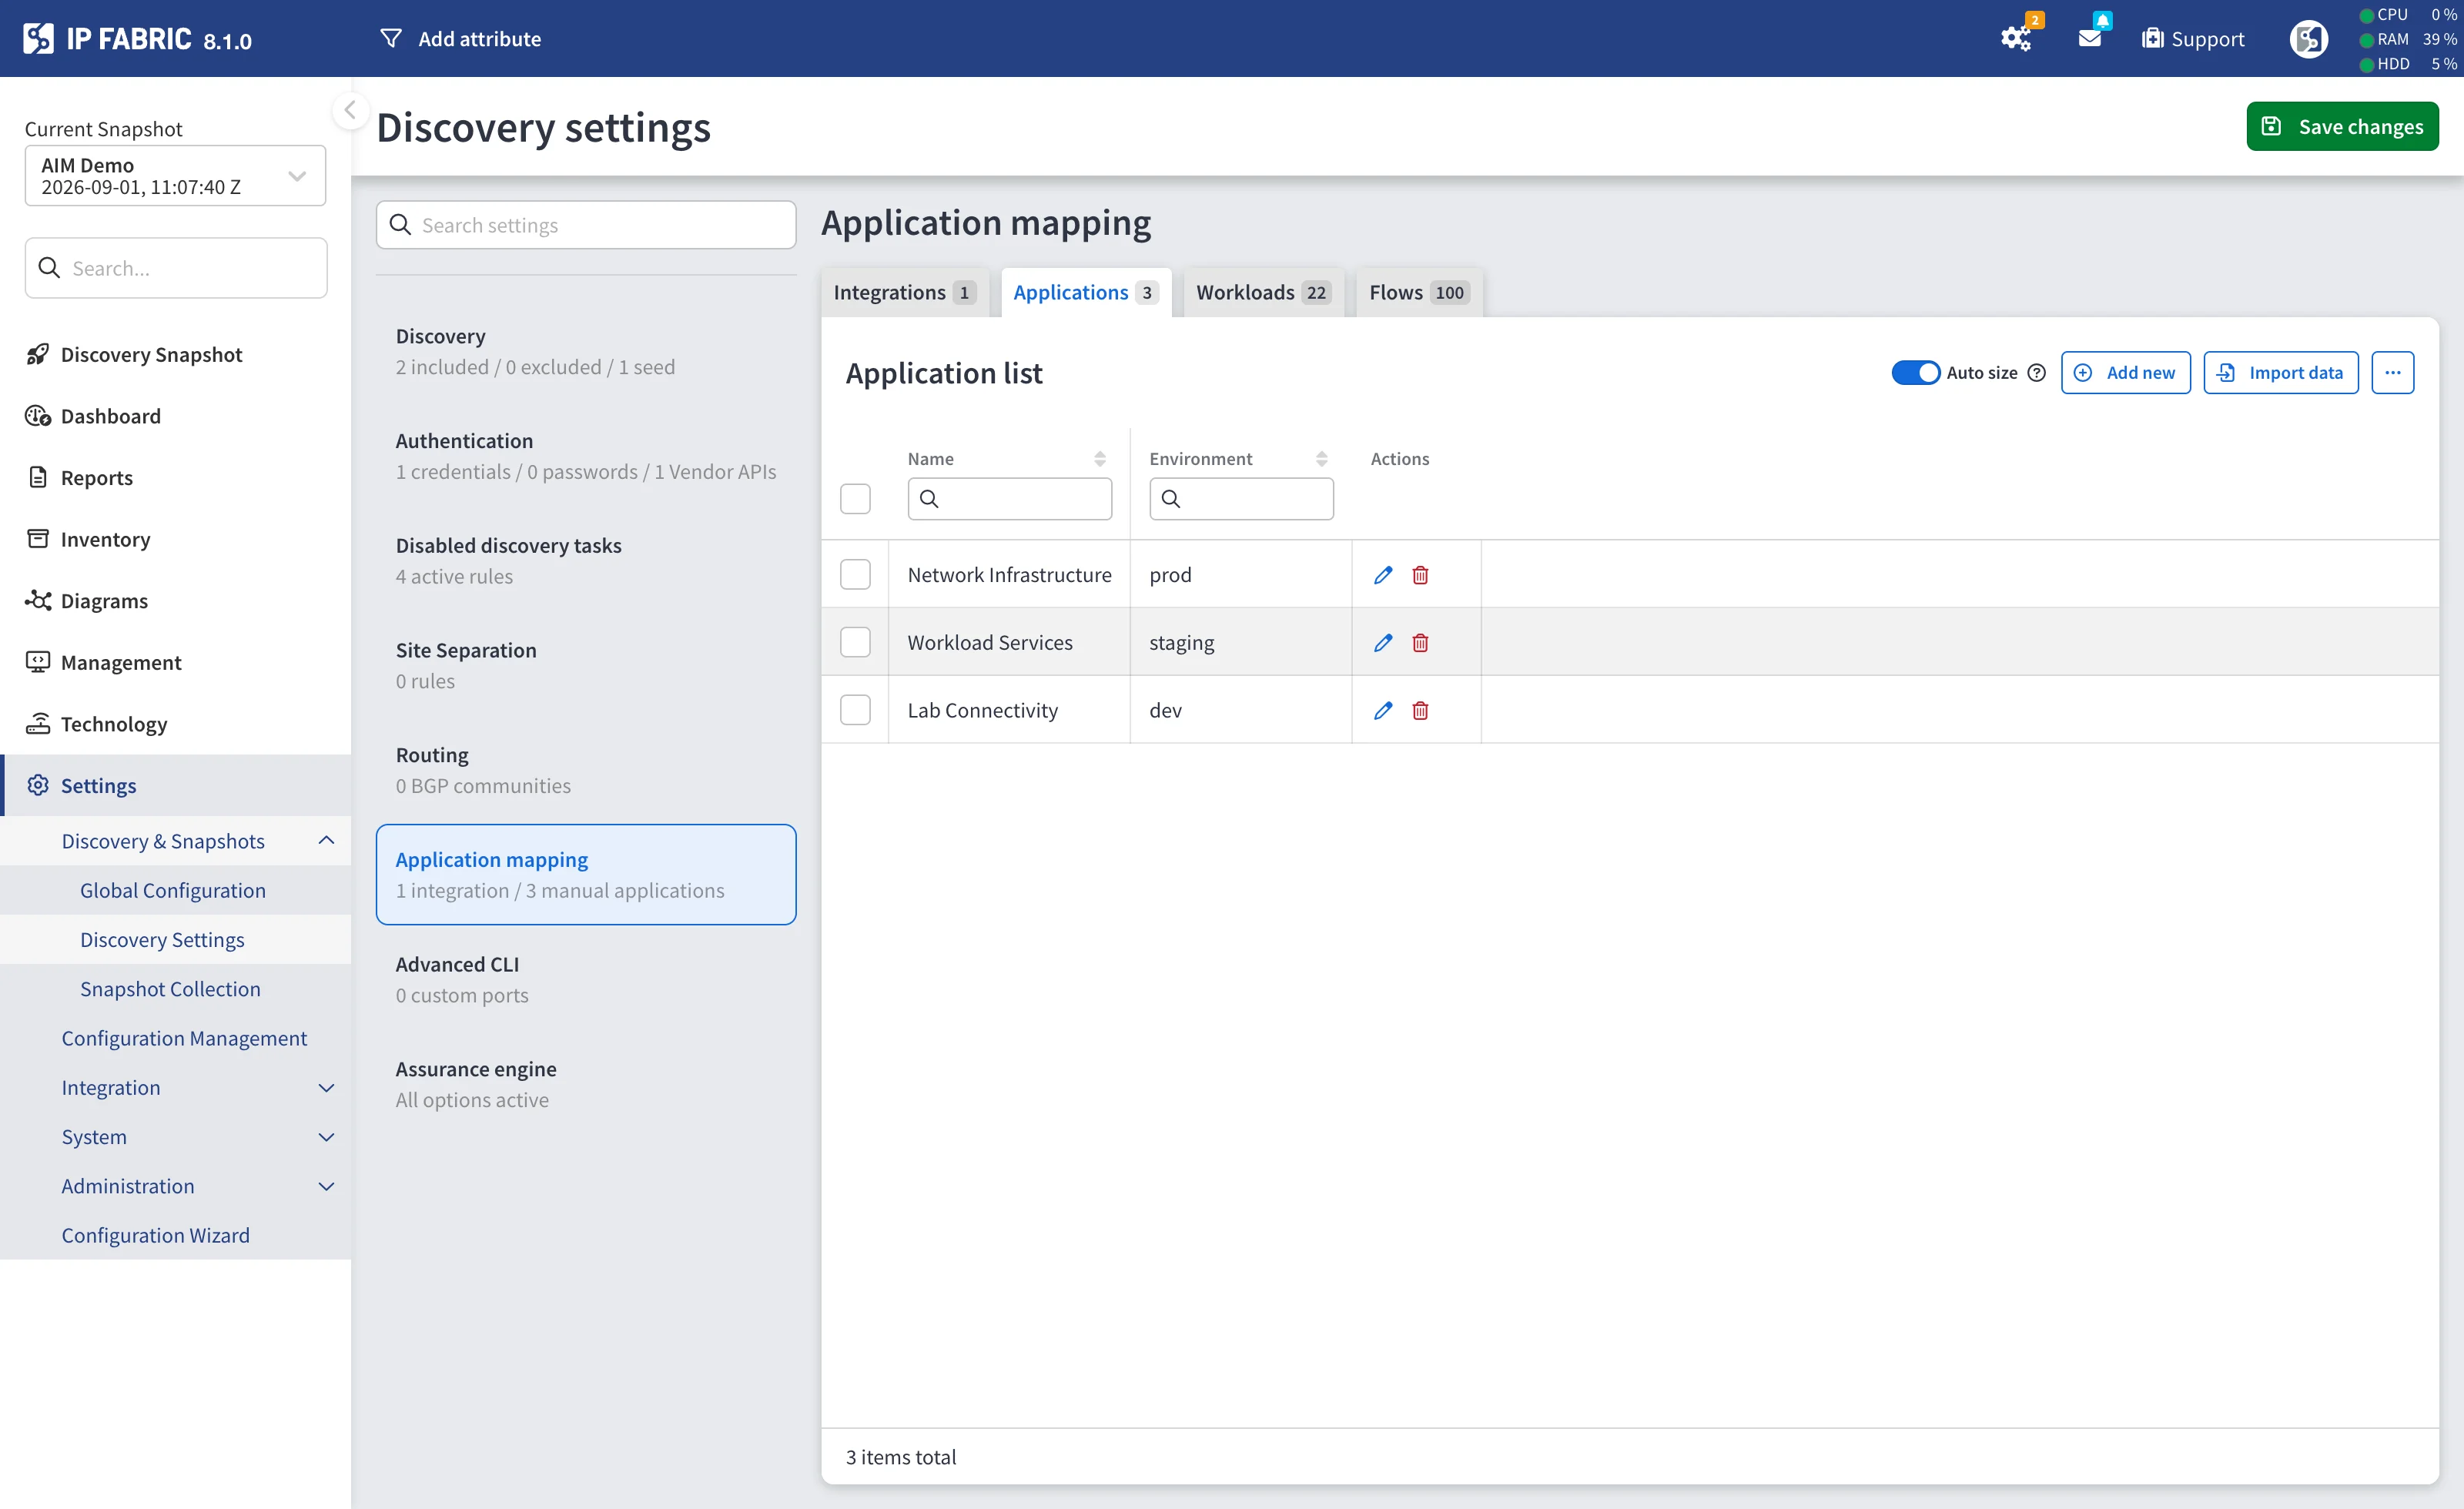Switch to the Workloads tab
Screen dimensions: 2464x1509
[x=1263, y=292]
